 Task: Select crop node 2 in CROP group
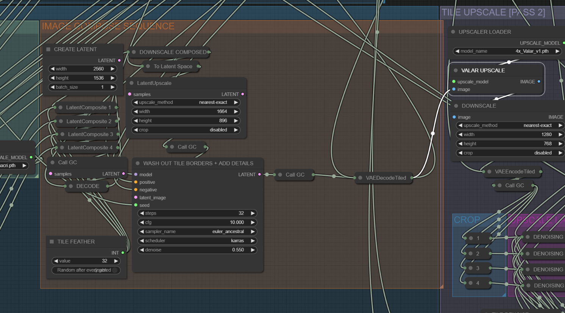[x=478, y=254]
